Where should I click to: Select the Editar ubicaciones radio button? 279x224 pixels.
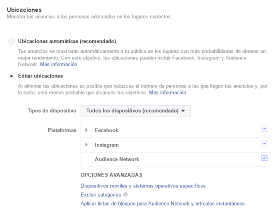click(x=12, y=76)
